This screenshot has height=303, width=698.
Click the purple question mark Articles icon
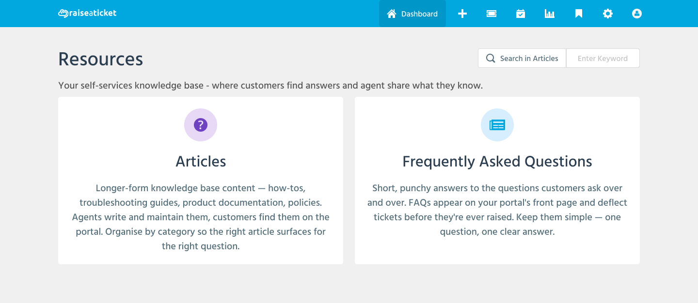pos(201,125)
